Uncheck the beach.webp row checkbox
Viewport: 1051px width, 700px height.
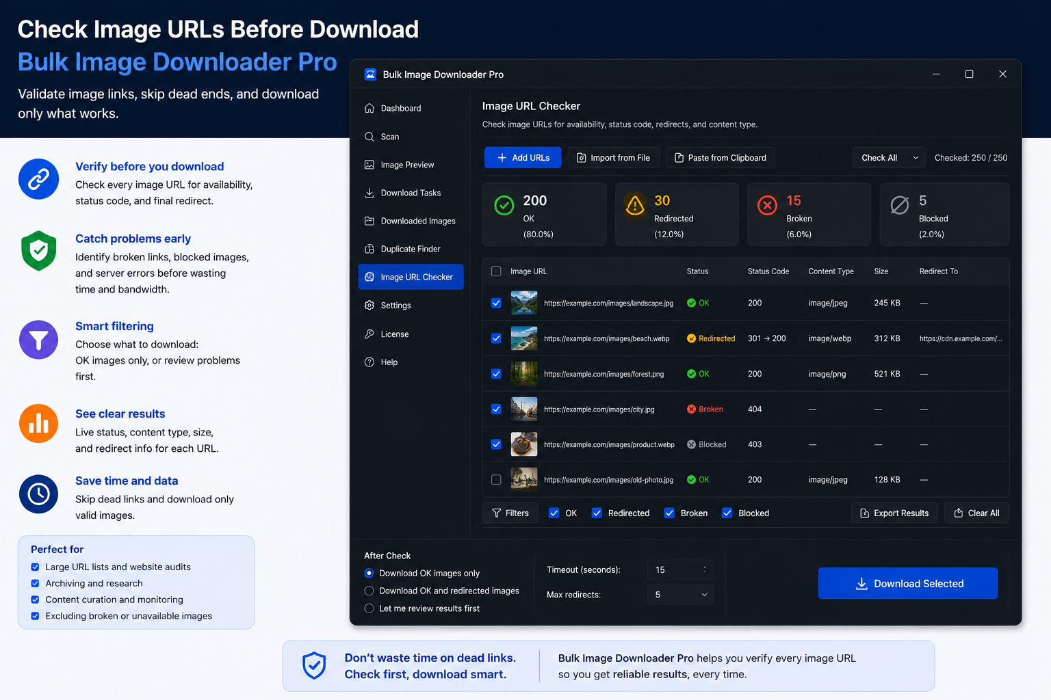click(496, 338)
